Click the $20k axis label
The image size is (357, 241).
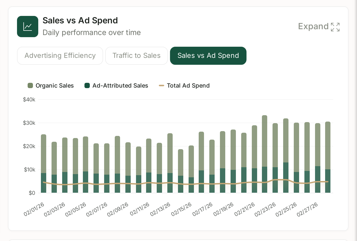point(29,146)
